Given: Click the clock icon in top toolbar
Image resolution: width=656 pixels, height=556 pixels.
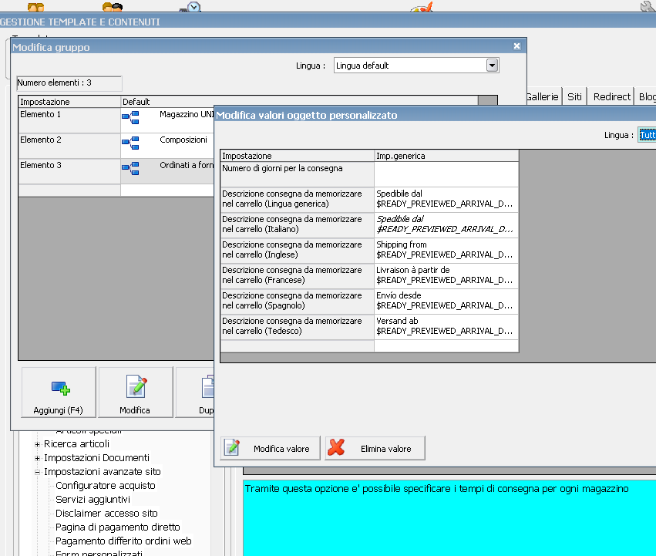Looking at the screenshot, I should coord(193,6).
